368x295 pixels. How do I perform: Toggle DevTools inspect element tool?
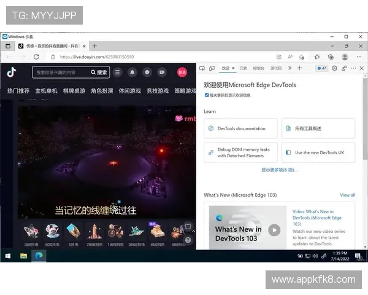tap(202, 68)
